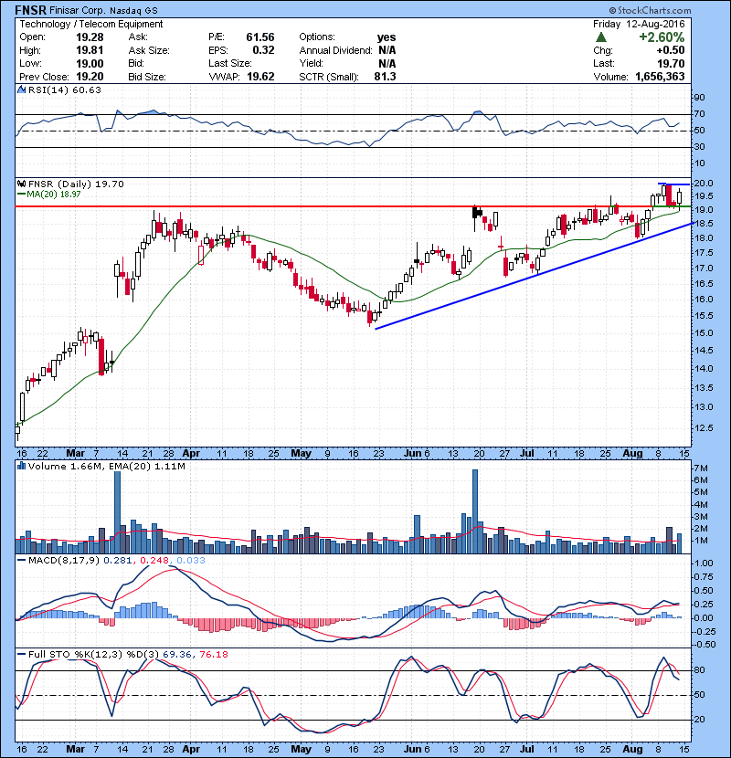Click the FNSR candlestick legend icon
The height and width of the screenshot is (758, 731).
[21, 184]
